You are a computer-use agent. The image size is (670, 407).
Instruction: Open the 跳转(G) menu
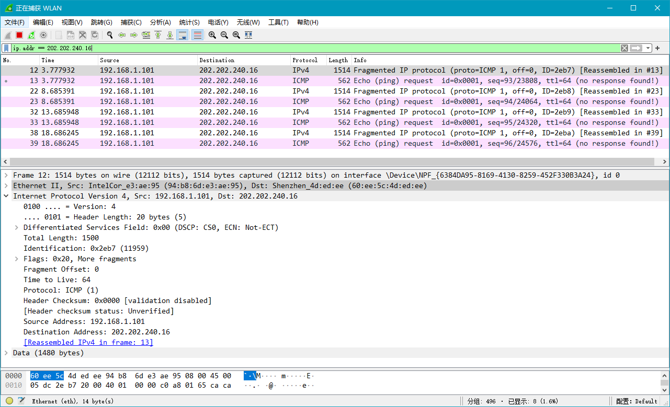(101, 22)
